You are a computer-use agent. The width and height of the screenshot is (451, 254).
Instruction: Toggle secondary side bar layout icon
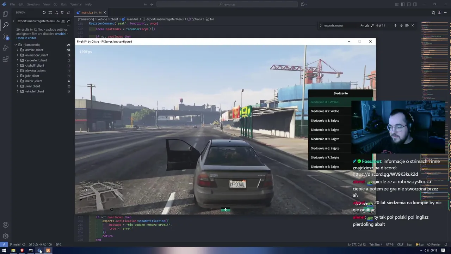pos(415,4)
